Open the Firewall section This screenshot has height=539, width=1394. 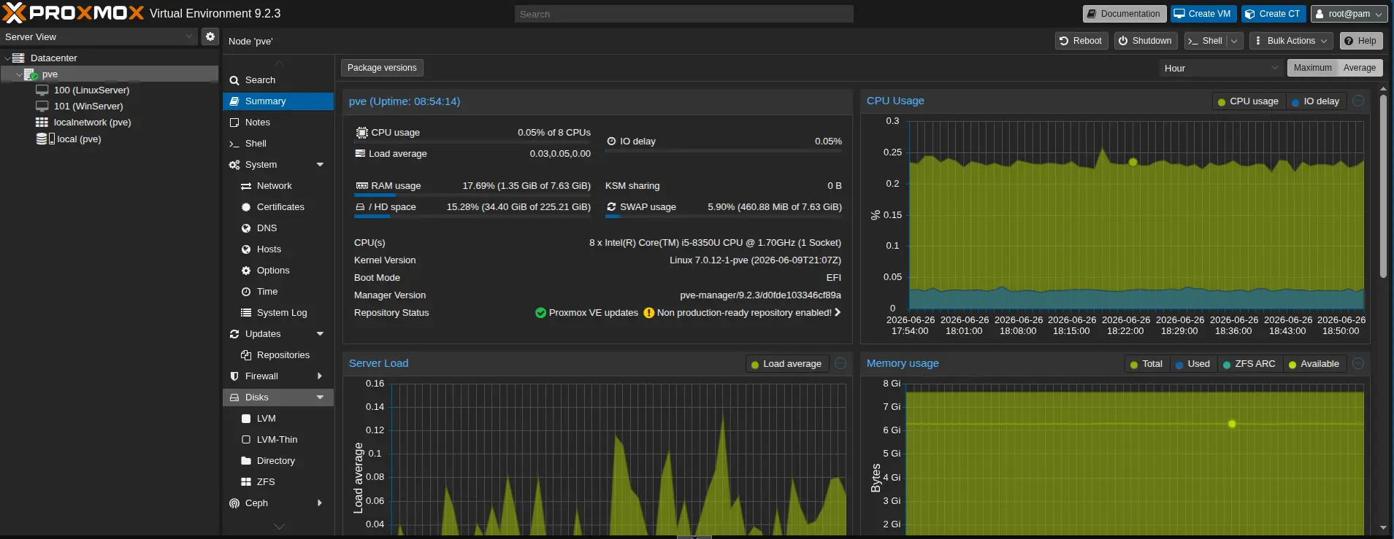278,376
